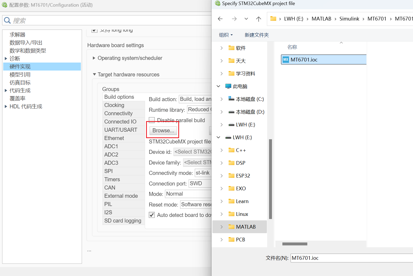Open the Connectivity mode dropdown
Screen dimensions: 413x276
[203, 173]
